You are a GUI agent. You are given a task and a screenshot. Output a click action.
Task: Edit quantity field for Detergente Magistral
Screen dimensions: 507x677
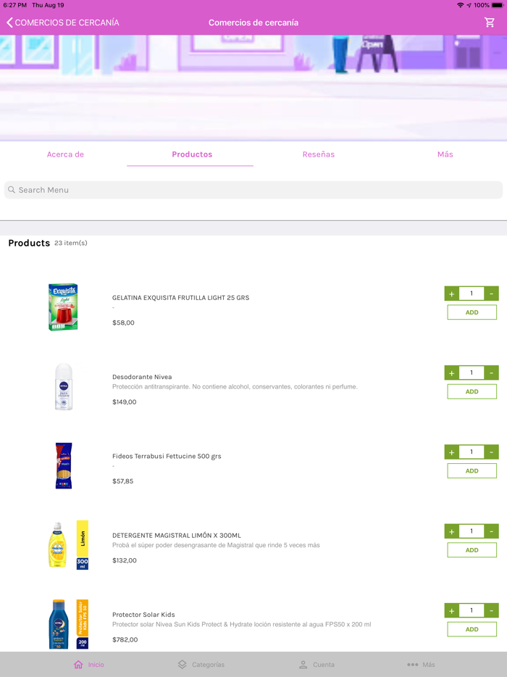point(472,531)
